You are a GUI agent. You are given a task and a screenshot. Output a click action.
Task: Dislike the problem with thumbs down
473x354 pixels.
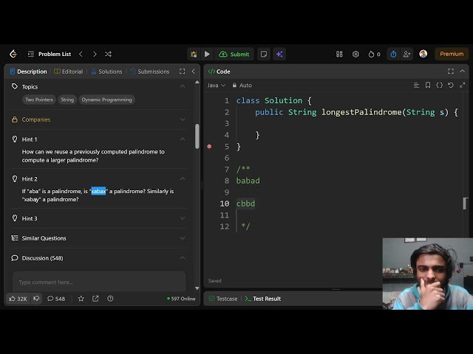36,299
